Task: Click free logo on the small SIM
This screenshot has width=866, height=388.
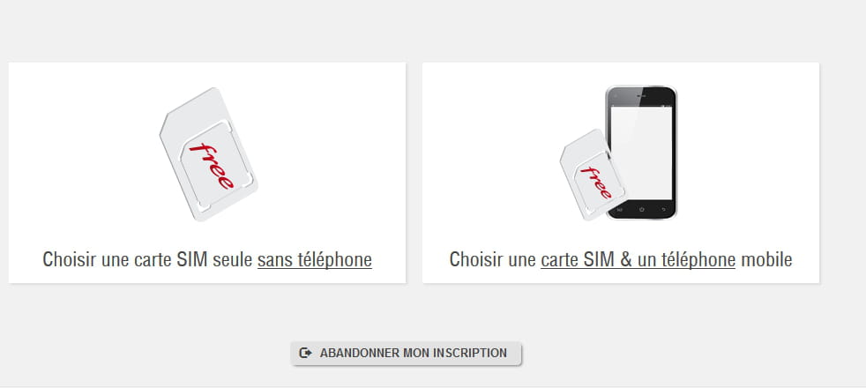Action: point(596,183)
